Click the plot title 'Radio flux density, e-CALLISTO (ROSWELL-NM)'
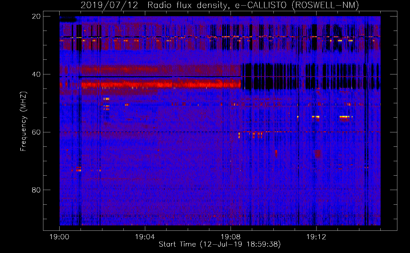Image resolution: width=410 pixels, height=253 pixels. coord(253,5)
